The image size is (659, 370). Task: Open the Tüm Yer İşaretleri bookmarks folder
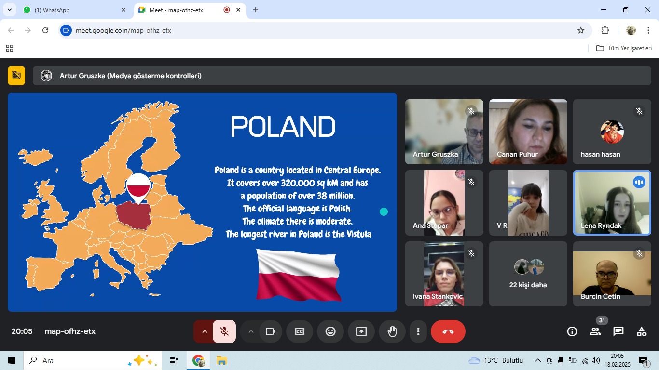pyautogui.click(x=624, y=48)
